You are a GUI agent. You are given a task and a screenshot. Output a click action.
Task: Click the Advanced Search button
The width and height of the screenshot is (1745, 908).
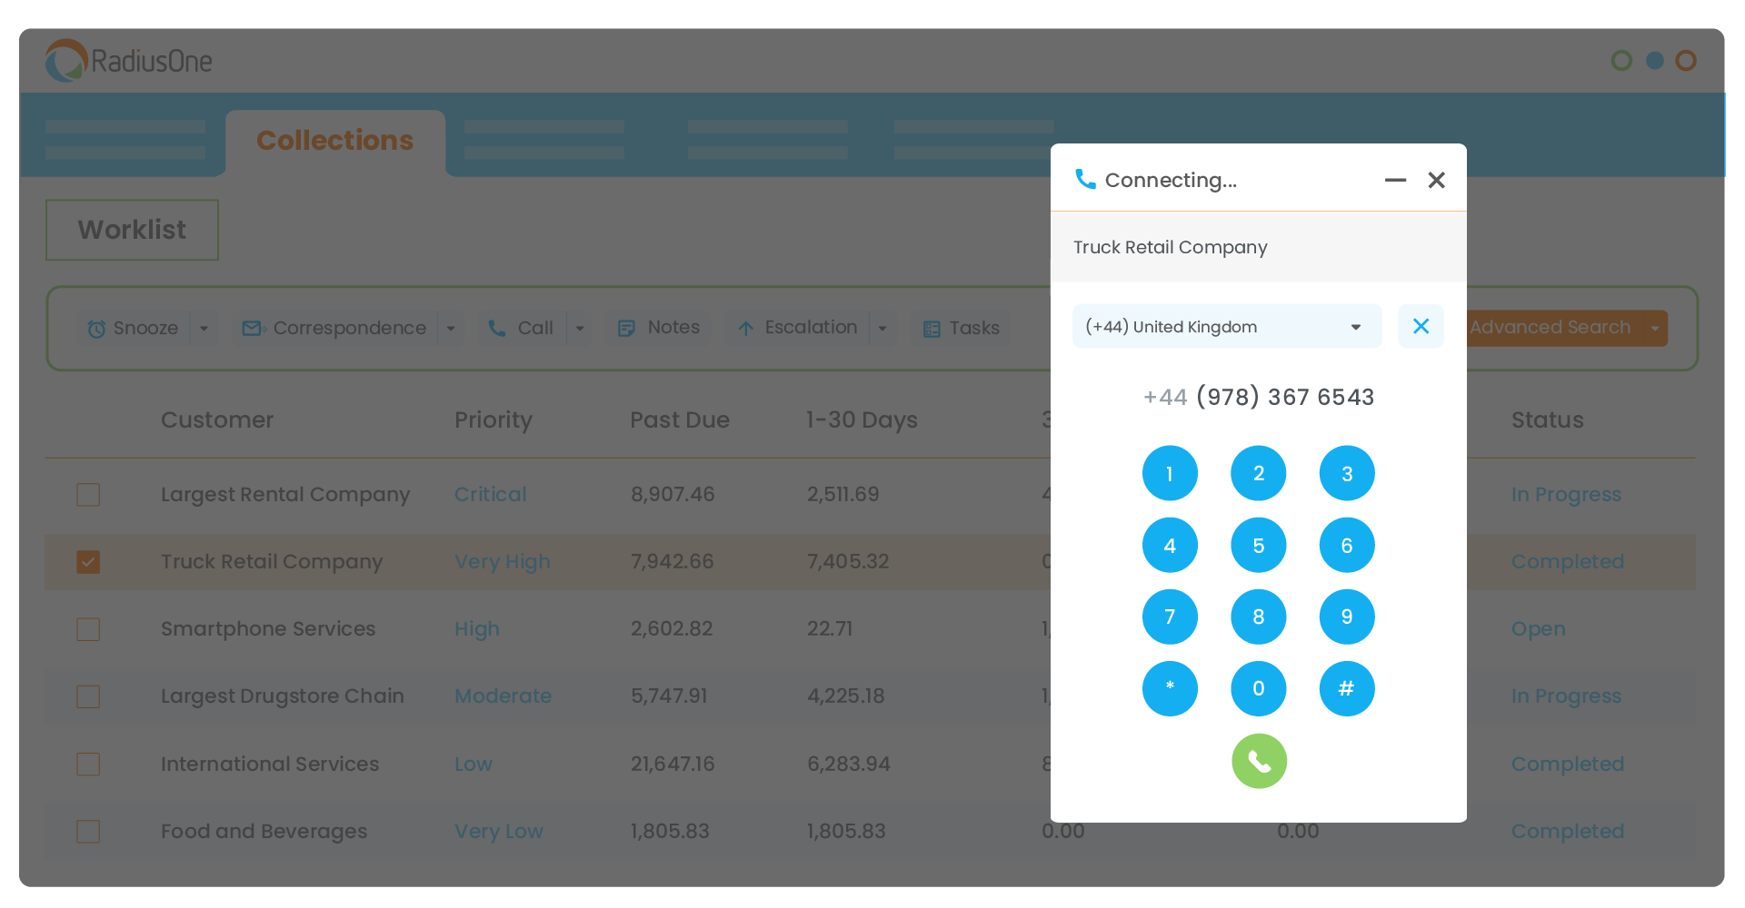[x=1550, y=327]
